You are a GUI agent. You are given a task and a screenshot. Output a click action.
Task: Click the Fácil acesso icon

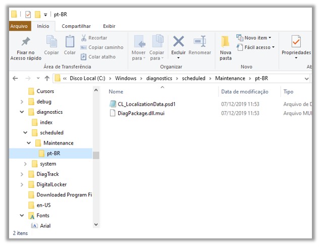pos(240,47)
